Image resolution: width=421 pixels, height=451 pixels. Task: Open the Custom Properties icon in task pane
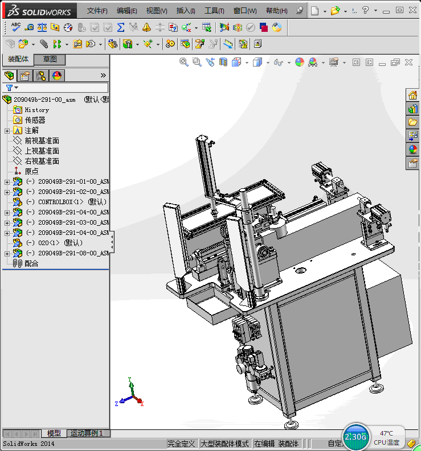coord(412,163)
